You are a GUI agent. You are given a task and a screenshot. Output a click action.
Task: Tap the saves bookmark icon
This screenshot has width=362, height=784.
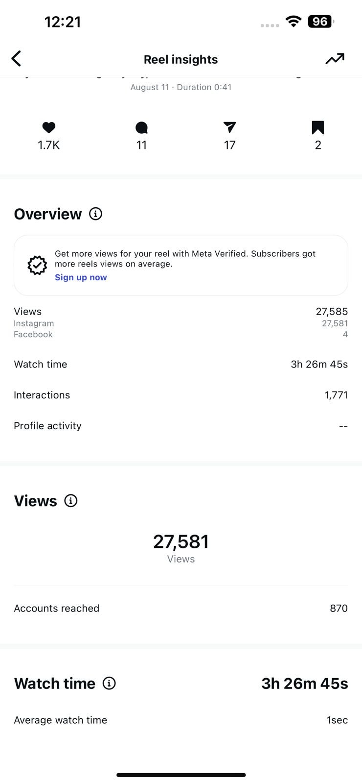(318, 128)
